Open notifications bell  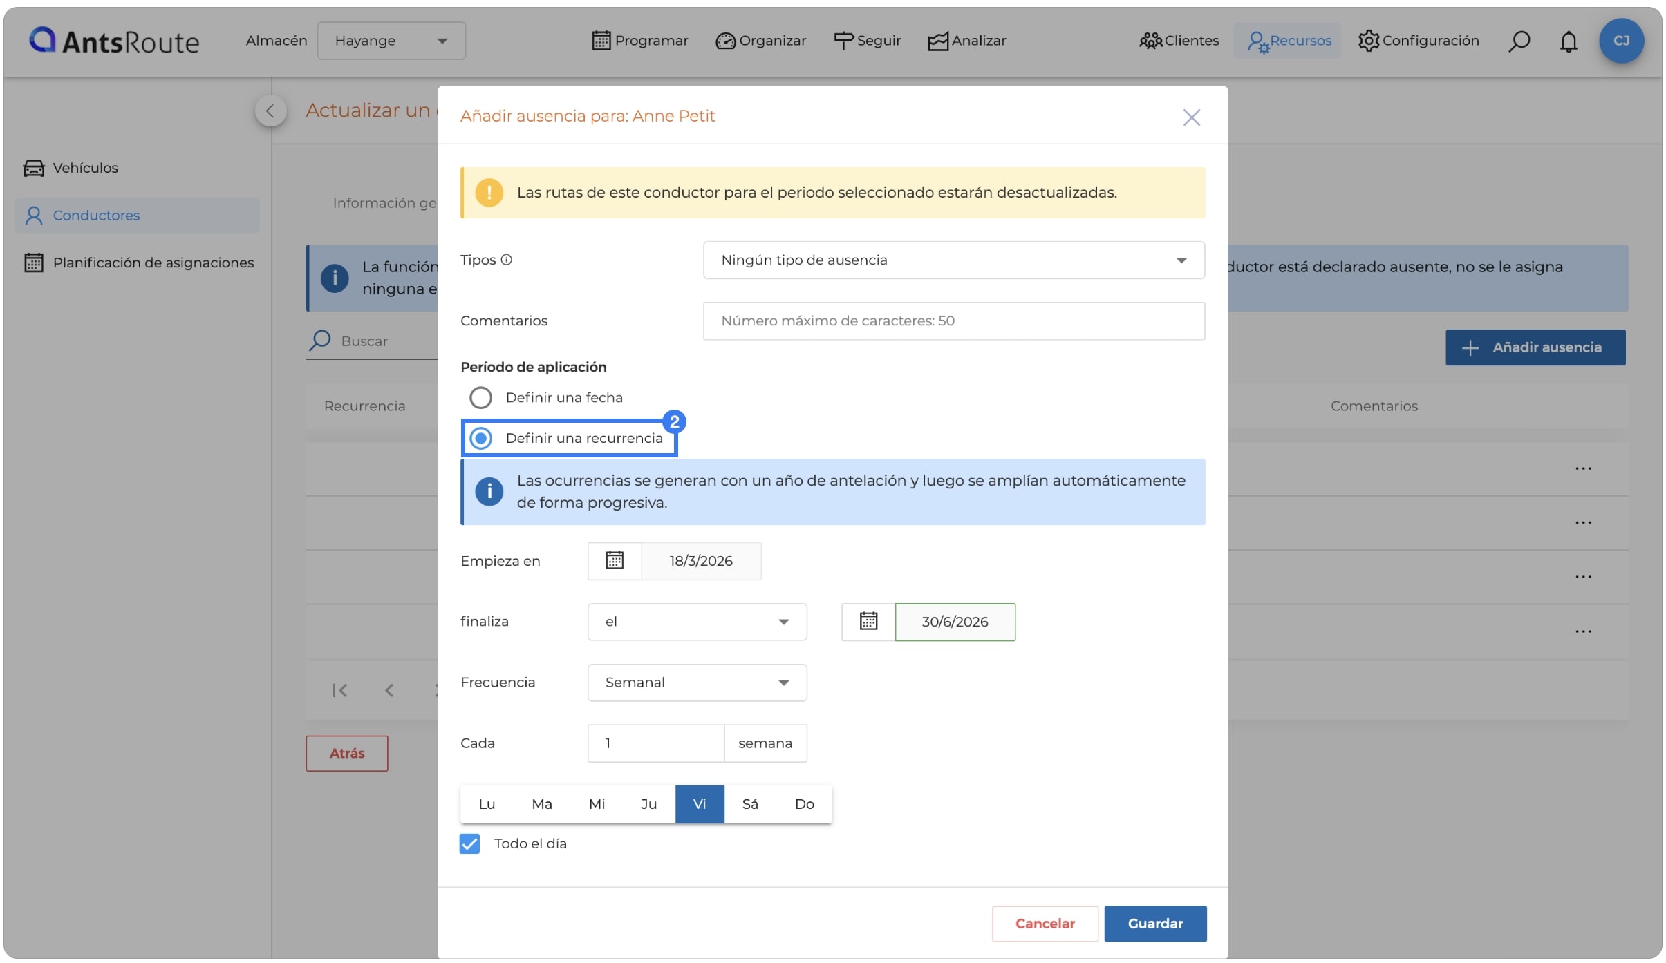[x=1569, y=41]
